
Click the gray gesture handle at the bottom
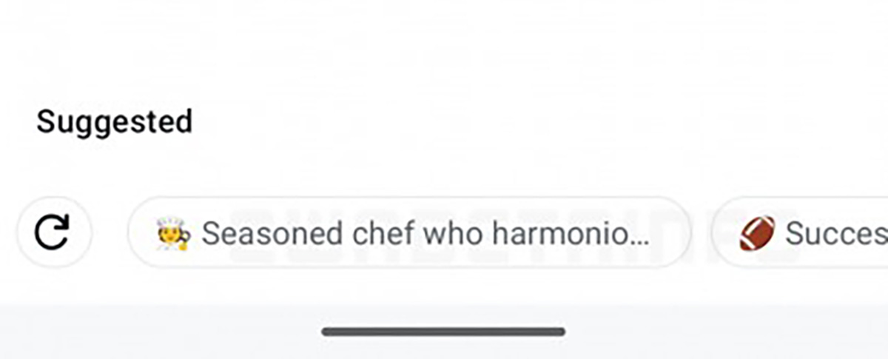tap(443, 332)
